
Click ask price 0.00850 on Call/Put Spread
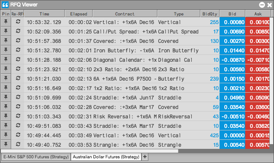(x=258, y=31)
